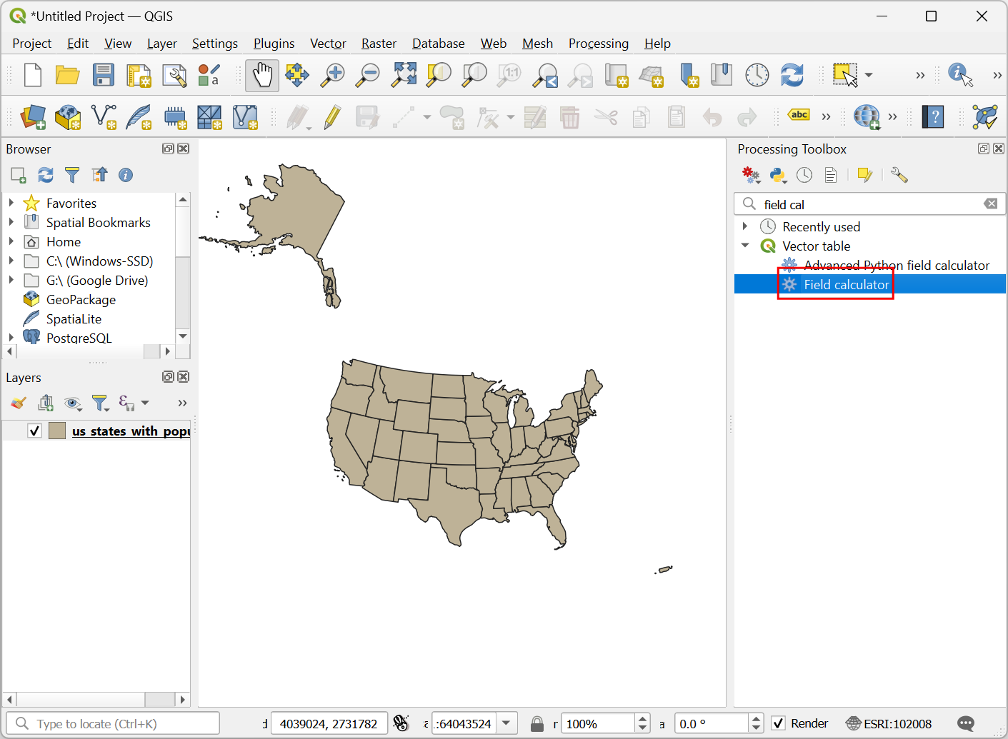Open the Vector menu
Screen dimensions: 1008x739
(328, 44)
